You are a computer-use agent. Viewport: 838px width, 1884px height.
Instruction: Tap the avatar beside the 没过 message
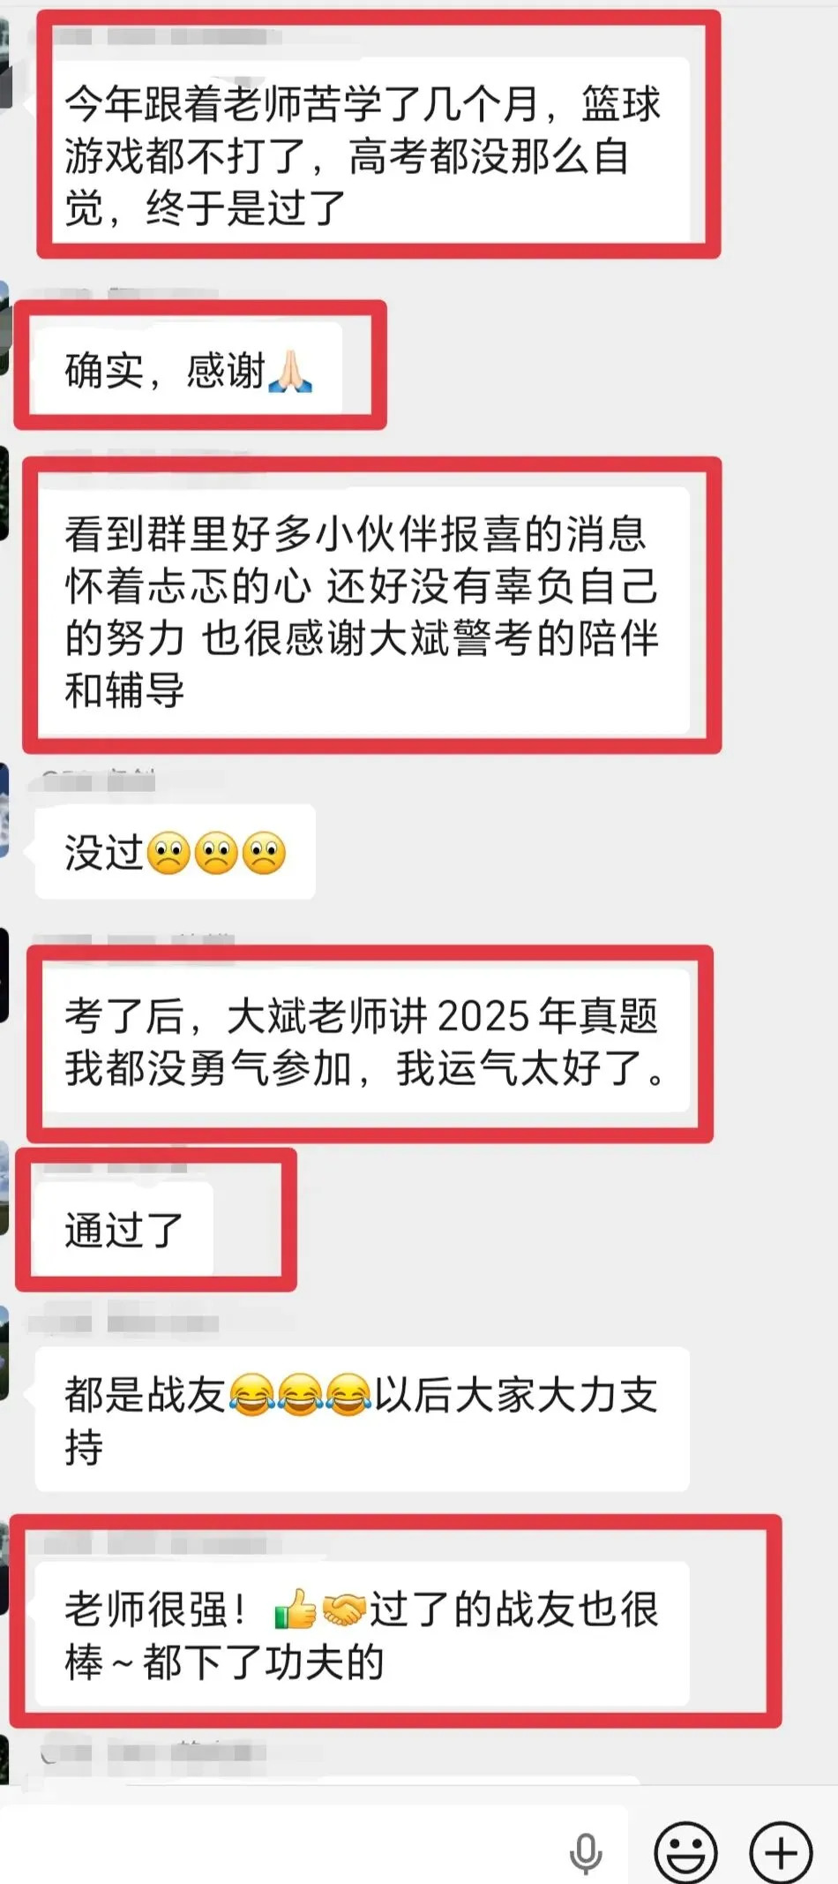point(4,810)
